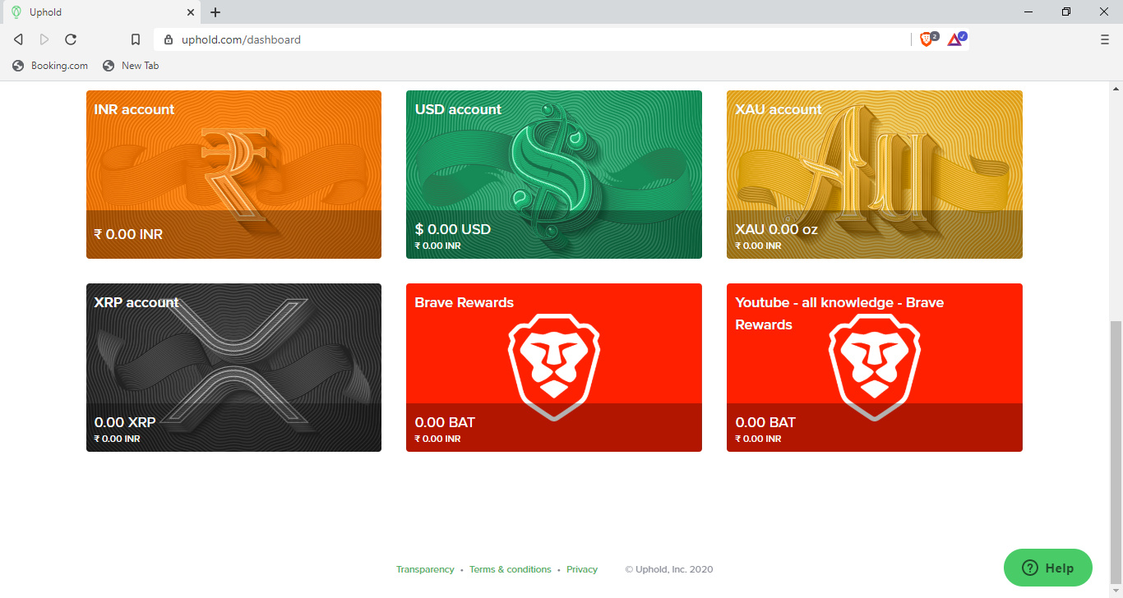Screen dimensions: 1123x598
Task: Open the New Tab bookmark
Action: [x=131, y=66]
